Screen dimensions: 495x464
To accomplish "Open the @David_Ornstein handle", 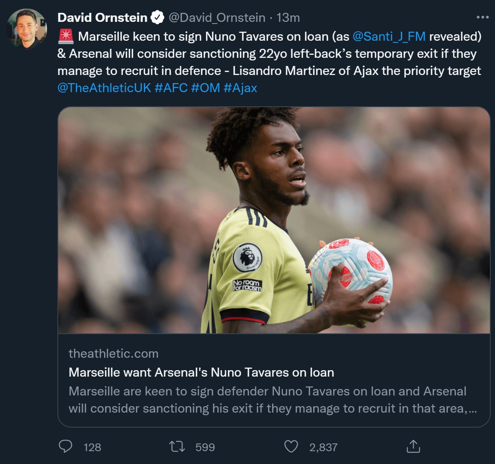I will click(217, 18).
